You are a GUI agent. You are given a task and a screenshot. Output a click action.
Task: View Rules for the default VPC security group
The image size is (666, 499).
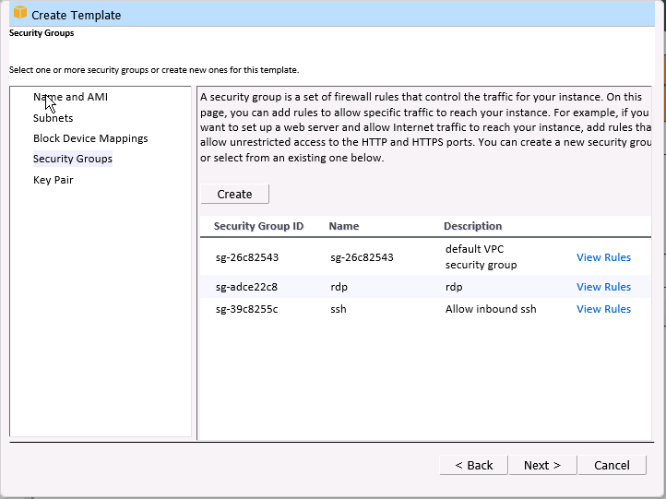(603, 257)
